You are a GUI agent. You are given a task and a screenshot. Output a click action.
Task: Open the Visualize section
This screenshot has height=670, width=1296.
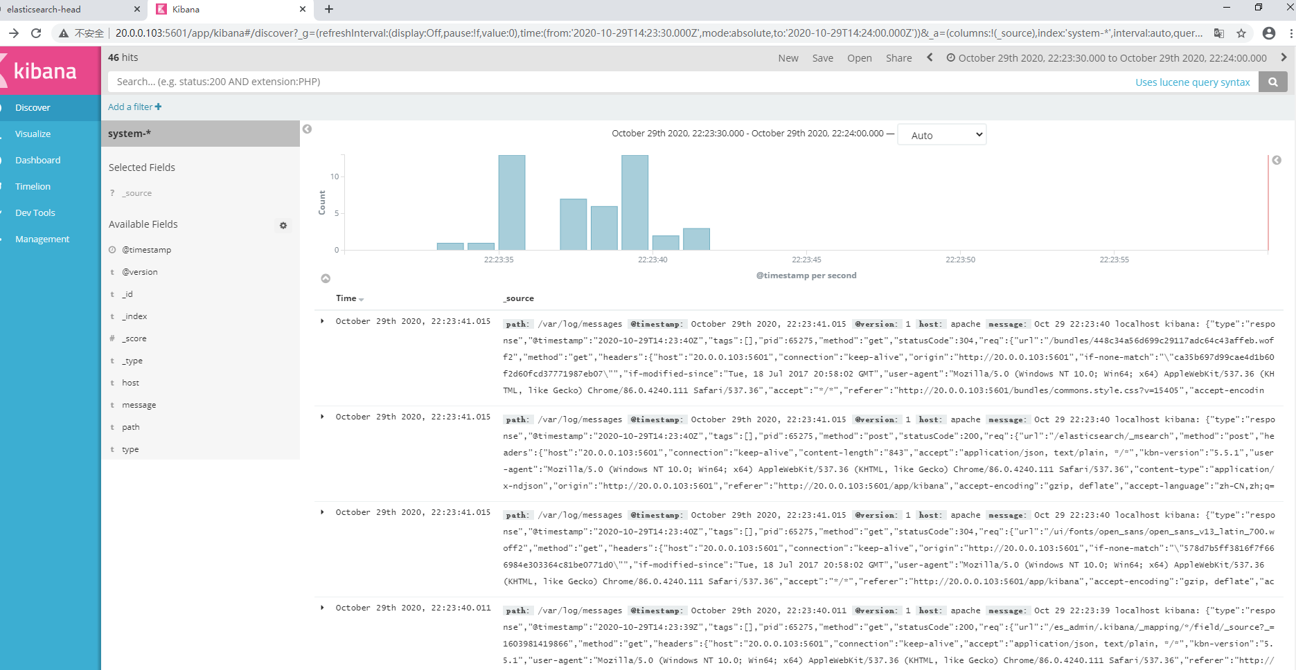tap(33, 134)
